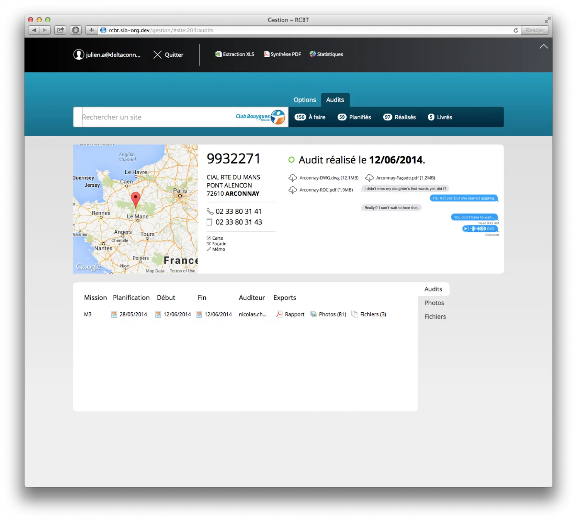Click Quitter to log out
The image size is (577, 521).
click(168, 55)
